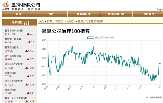Click the 臺灣指數公司 site title
This screenshot has width=163, height=103.
26,5
